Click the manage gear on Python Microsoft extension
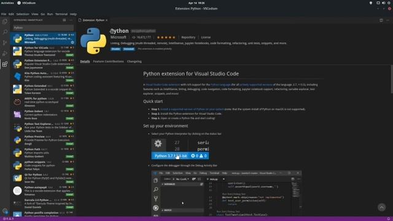The width and height of the screenshot is (393, 221). point(72,42)
